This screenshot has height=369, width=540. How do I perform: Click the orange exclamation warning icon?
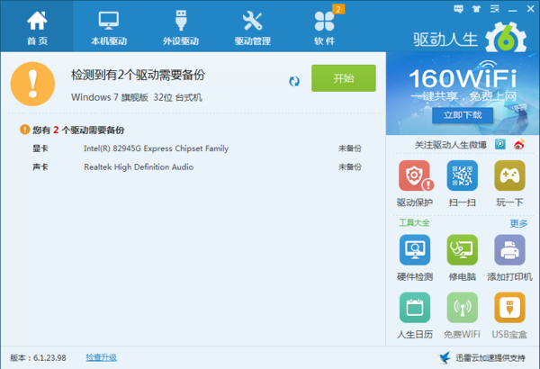point(32,84)
